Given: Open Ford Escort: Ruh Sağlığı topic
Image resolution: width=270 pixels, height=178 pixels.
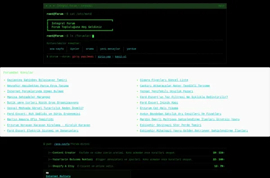Looking at the screenshot, I should 44,114.
